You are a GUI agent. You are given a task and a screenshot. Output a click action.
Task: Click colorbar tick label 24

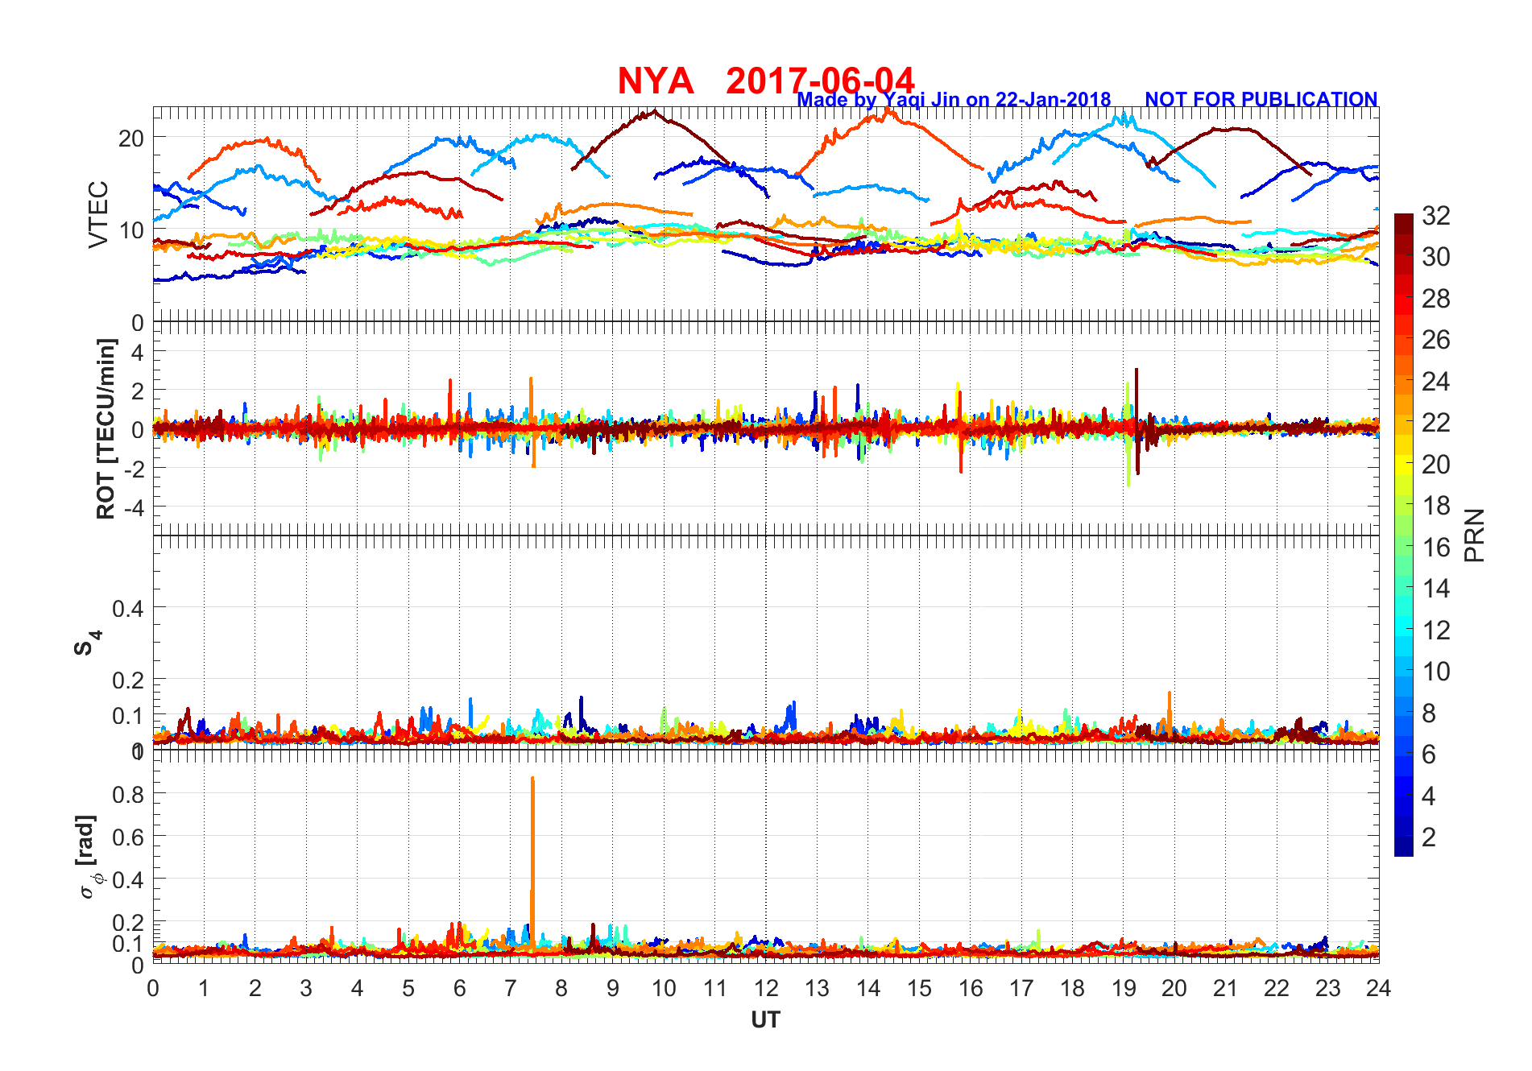(x=1435, y=382)
